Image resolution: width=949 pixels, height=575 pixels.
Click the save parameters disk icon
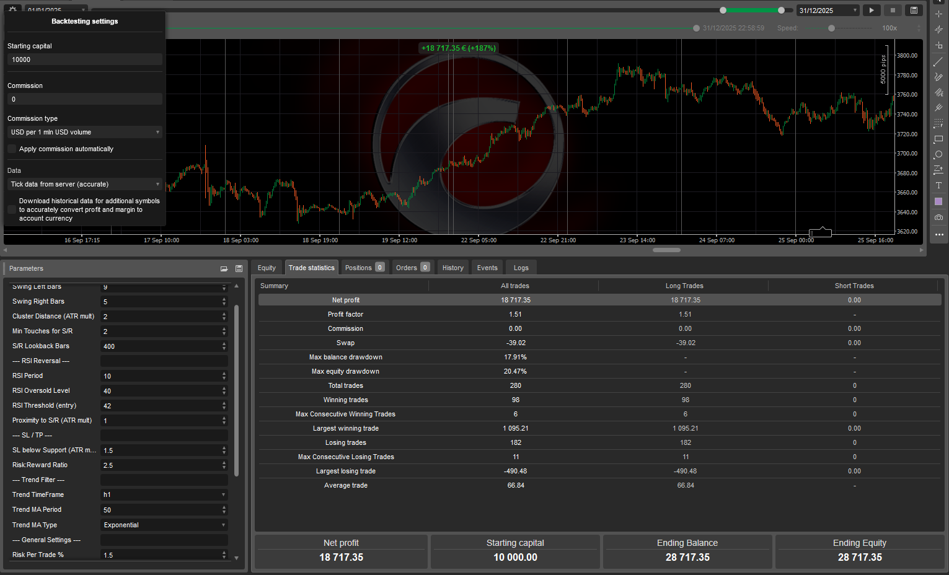239,269
